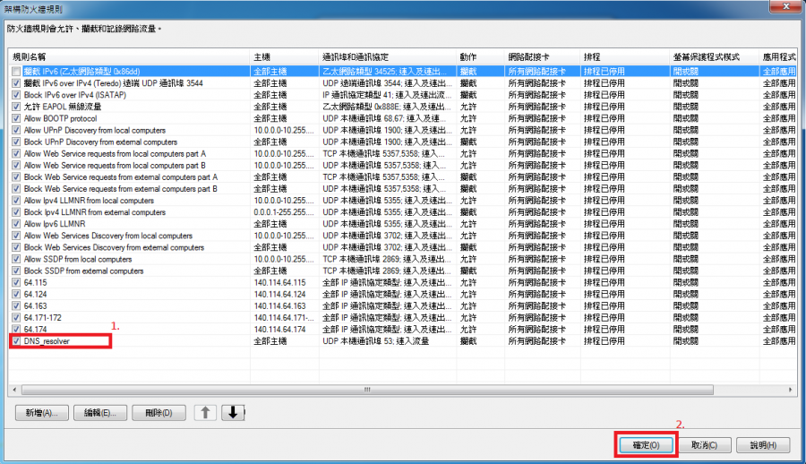
Task: Enable the 攔截 IPv6 rule checkbox
Action: pos(16,69)
